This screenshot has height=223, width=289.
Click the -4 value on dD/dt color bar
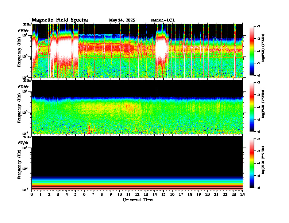258,107
